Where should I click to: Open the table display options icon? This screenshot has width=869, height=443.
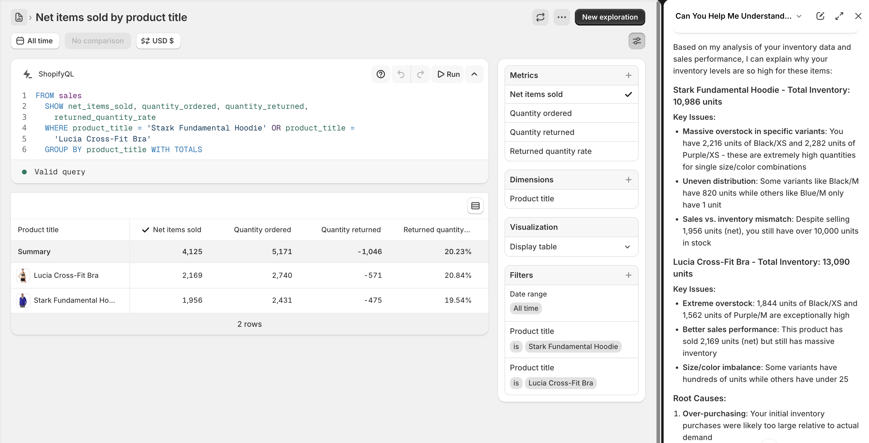[x=475, y=206]
